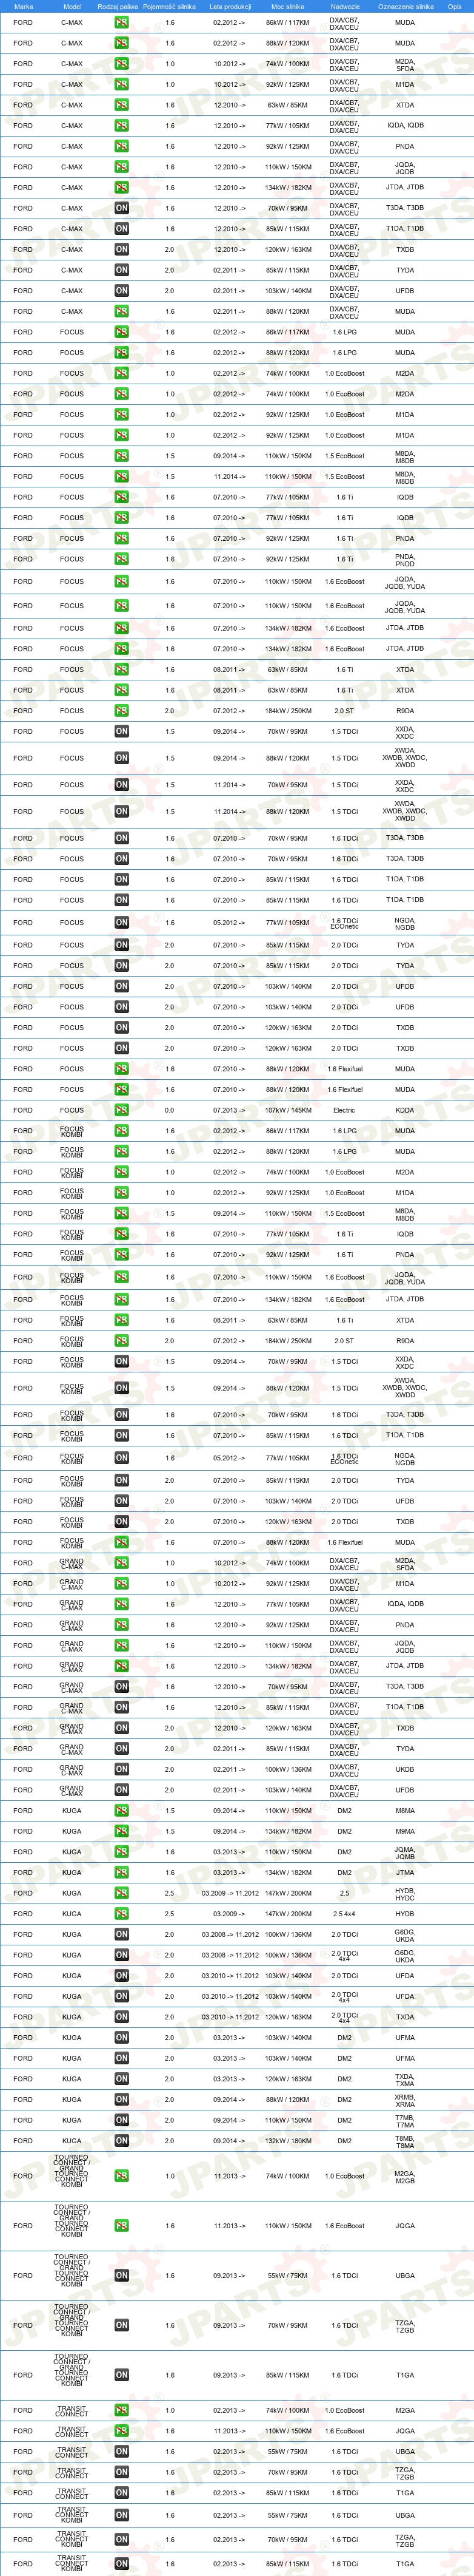Click '1.6 Flexifuel' cell in FOCUS KOMBI row
The width and height of the screenshot is (474, 2576).
click(x=344, y=1542)
